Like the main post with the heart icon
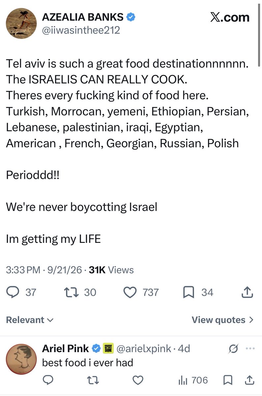This screenshot has height=396, width=262. pos(132,292)
